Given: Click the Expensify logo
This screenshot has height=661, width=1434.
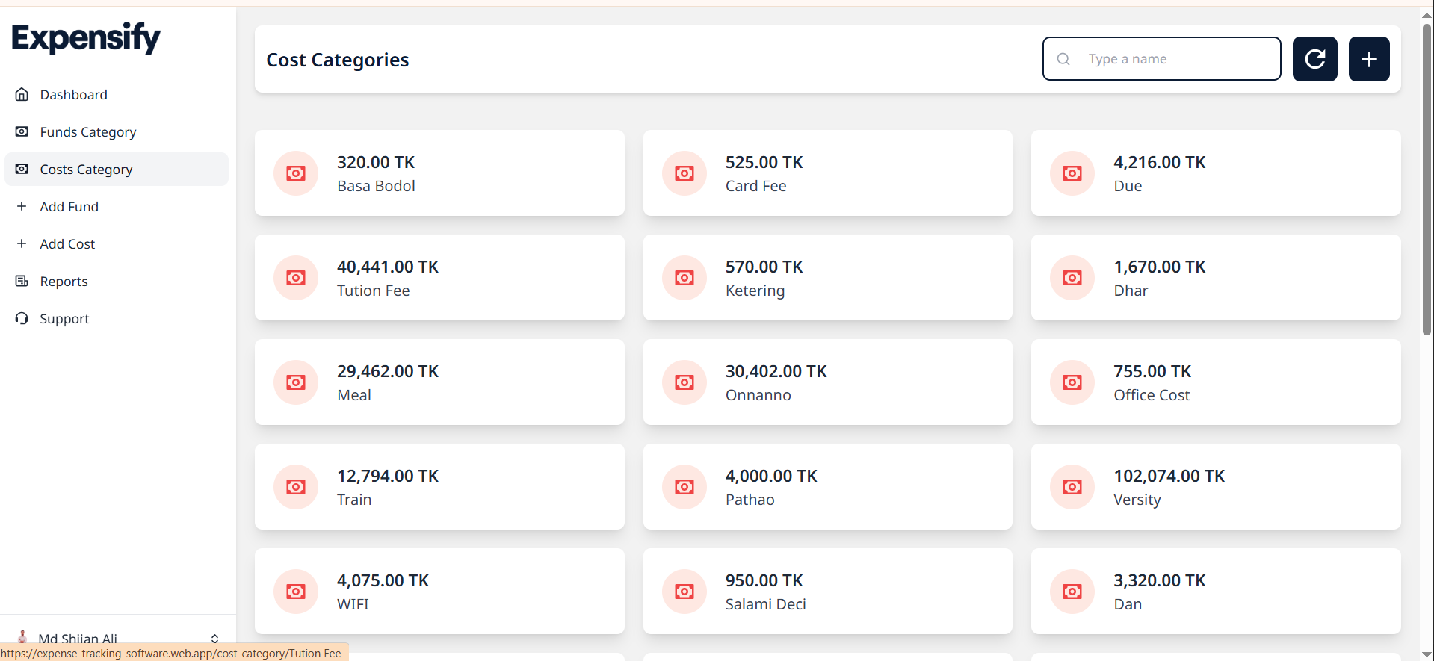Looking at the screenshot, I should pyautogui.click(x=86, y=37).
